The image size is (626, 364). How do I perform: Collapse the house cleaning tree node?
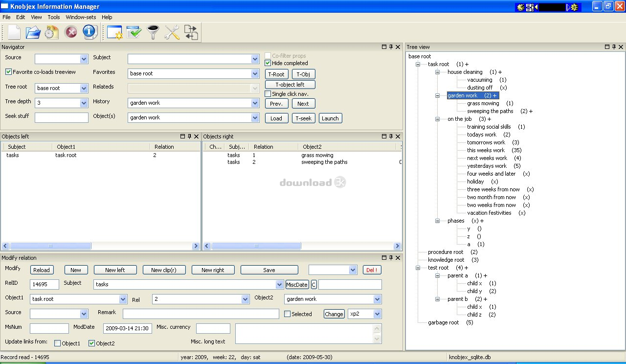pyautogui.click(x=438, y=72)
